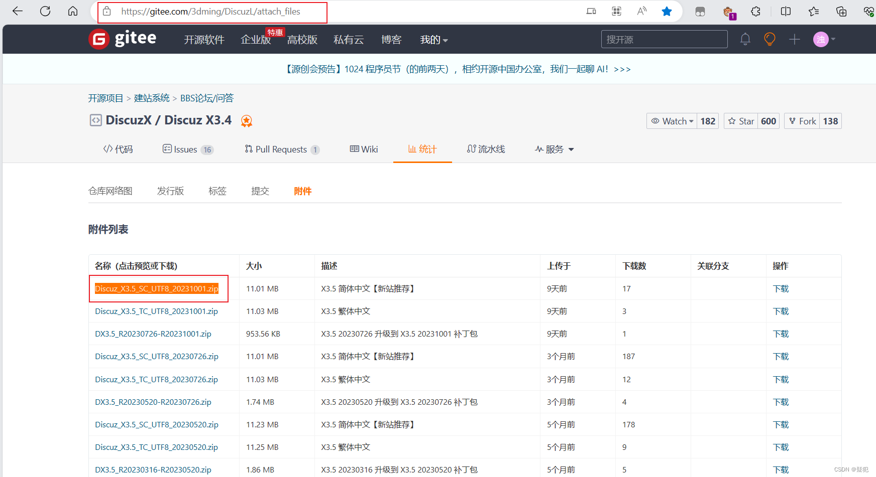
Task: Toggle read aloud in the browser toolbar
Action: pos(641,11)
